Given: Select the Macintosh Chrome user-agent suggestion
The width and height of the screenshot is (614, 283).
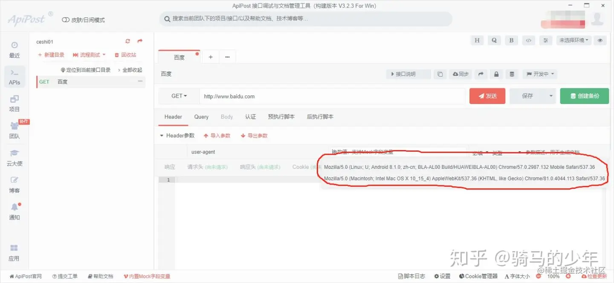Looking at the screenshot, I should pyautogui.click(x=464, y=178).
